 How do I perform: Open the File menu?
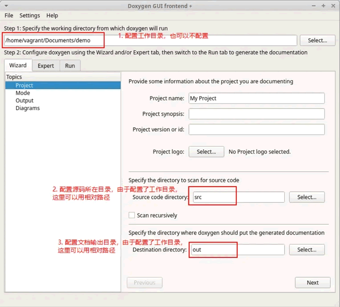coord(9,16)
